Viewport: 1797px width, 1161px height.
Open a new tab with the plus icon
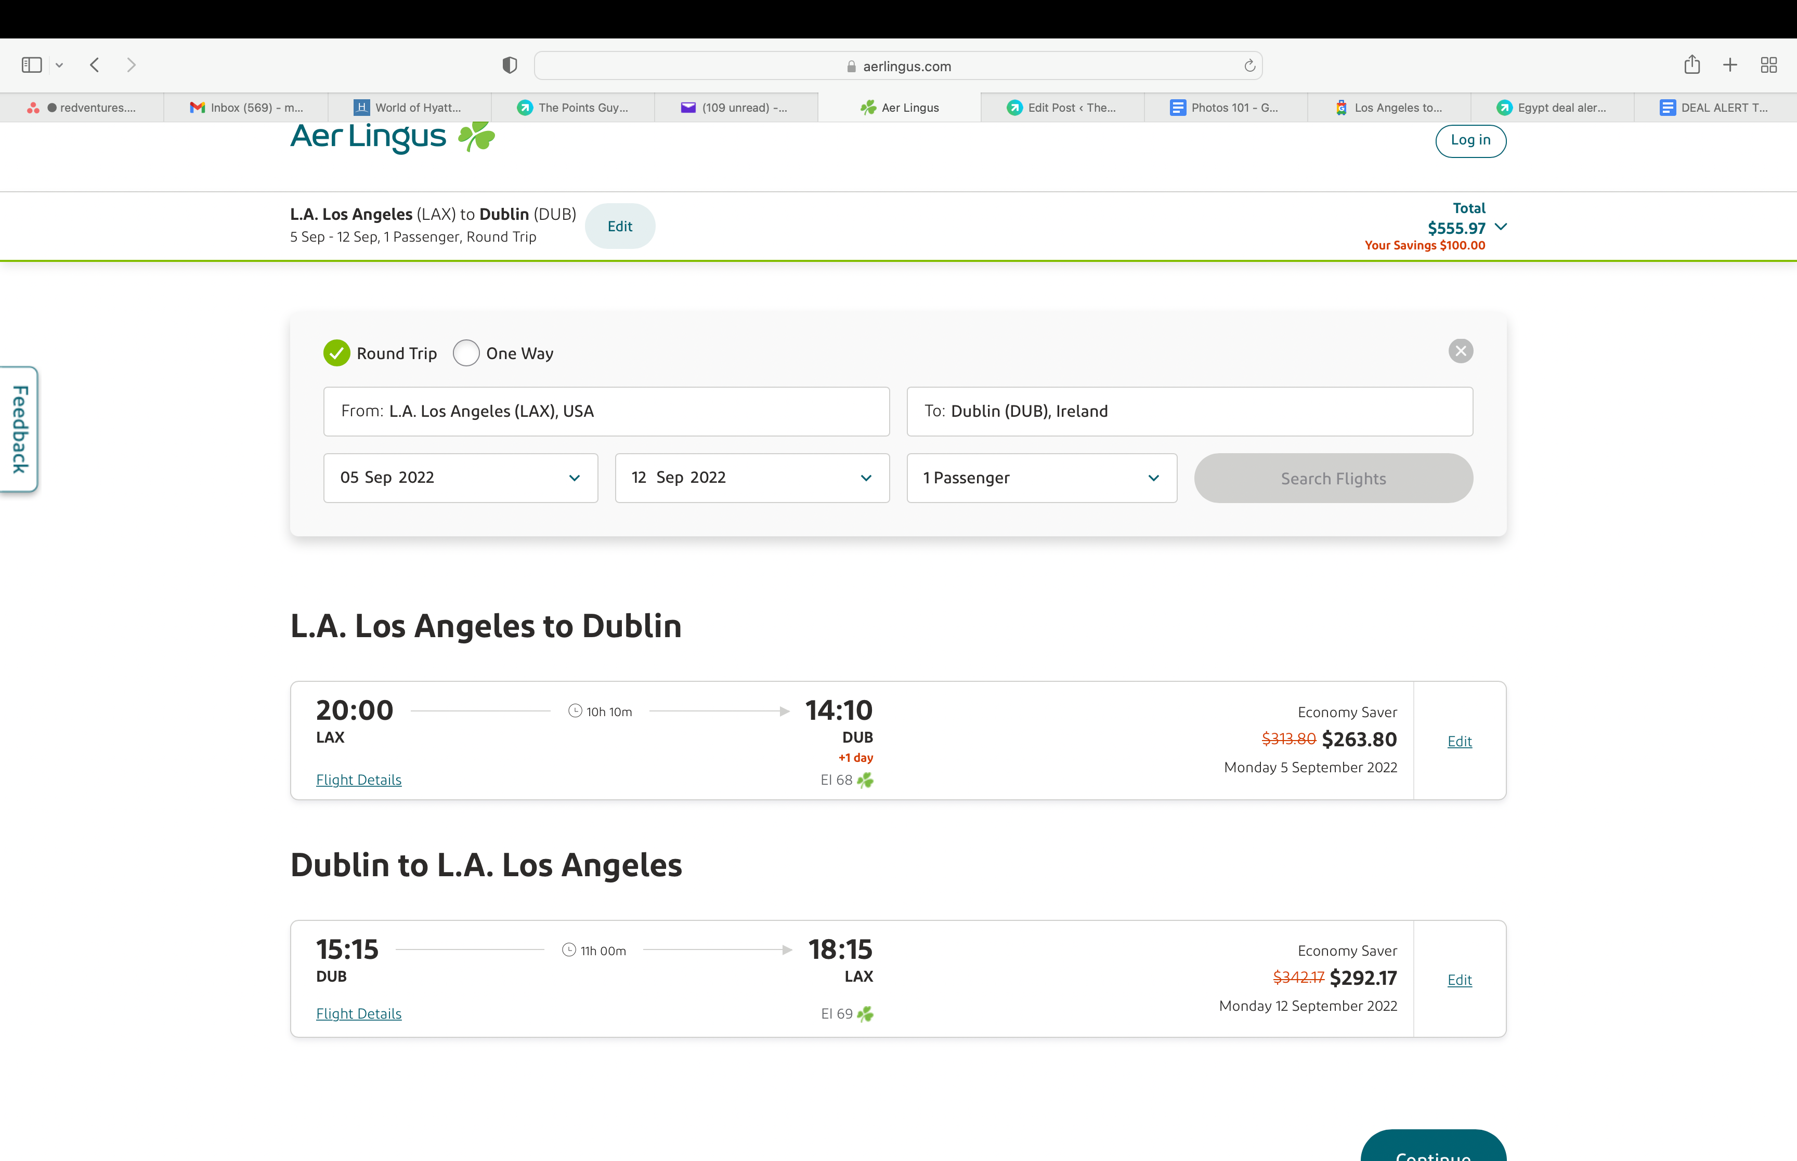pyautogui.click(x=1730, y=65)
